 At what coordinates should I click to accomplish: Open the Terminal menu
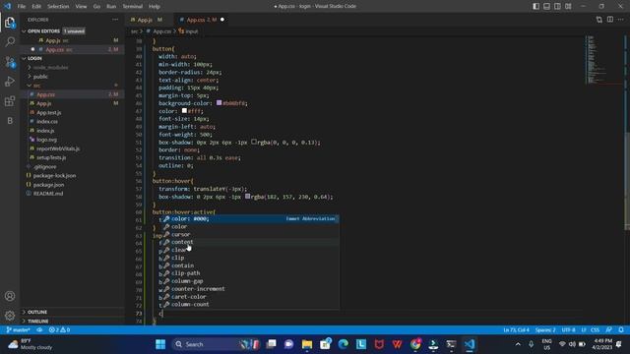pos(133,7)
